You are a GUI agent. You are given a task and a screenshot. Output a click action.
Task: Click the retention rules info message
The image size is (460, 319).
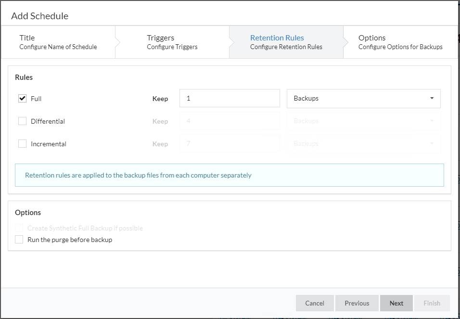pyautogui.click(x=229, y=175)
